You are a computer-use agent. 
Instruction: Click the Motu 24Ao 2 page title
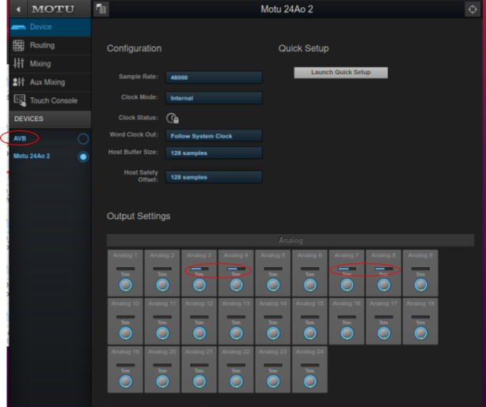(x=287, y=9)
